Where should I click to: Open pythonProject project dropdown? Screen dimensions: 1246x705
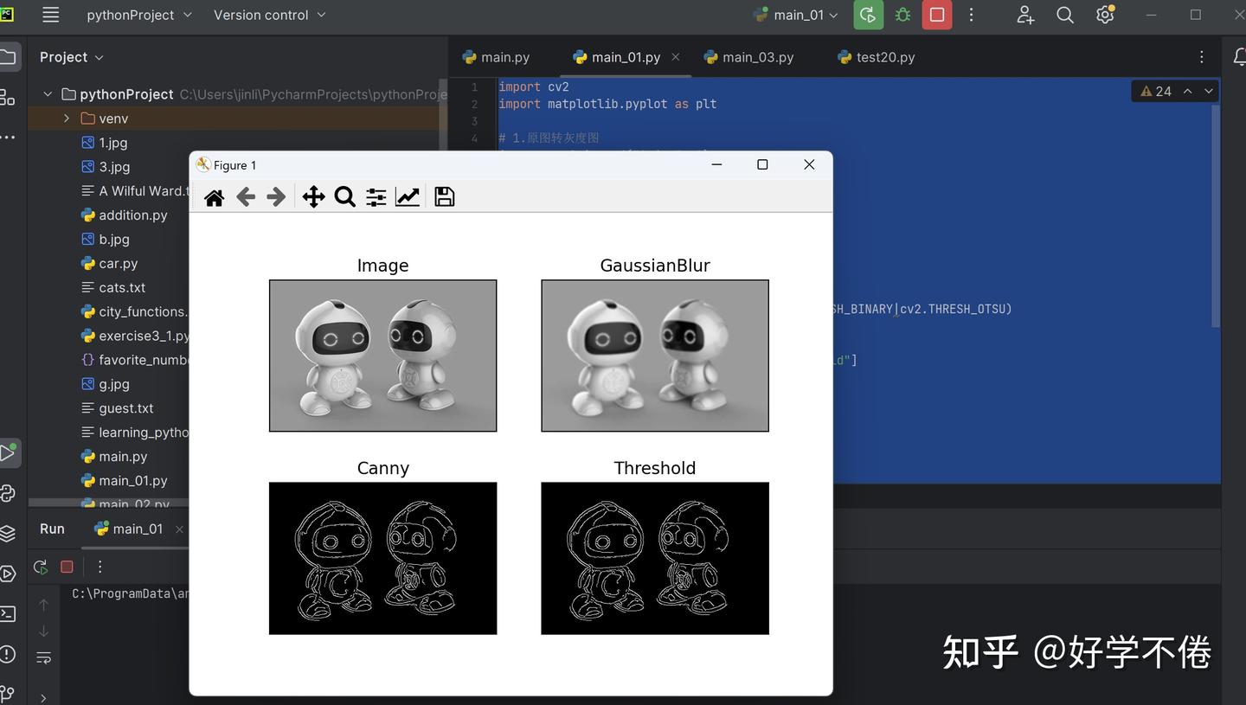pos(139,15)
